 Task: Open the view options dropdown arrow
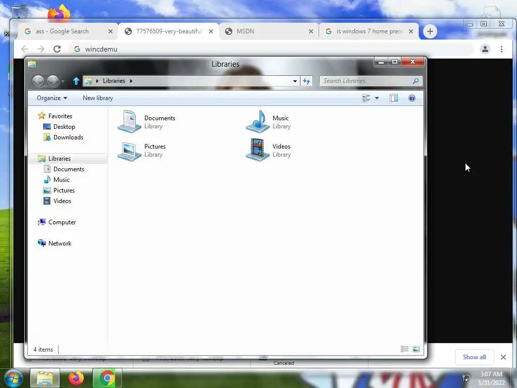(377, 98)
